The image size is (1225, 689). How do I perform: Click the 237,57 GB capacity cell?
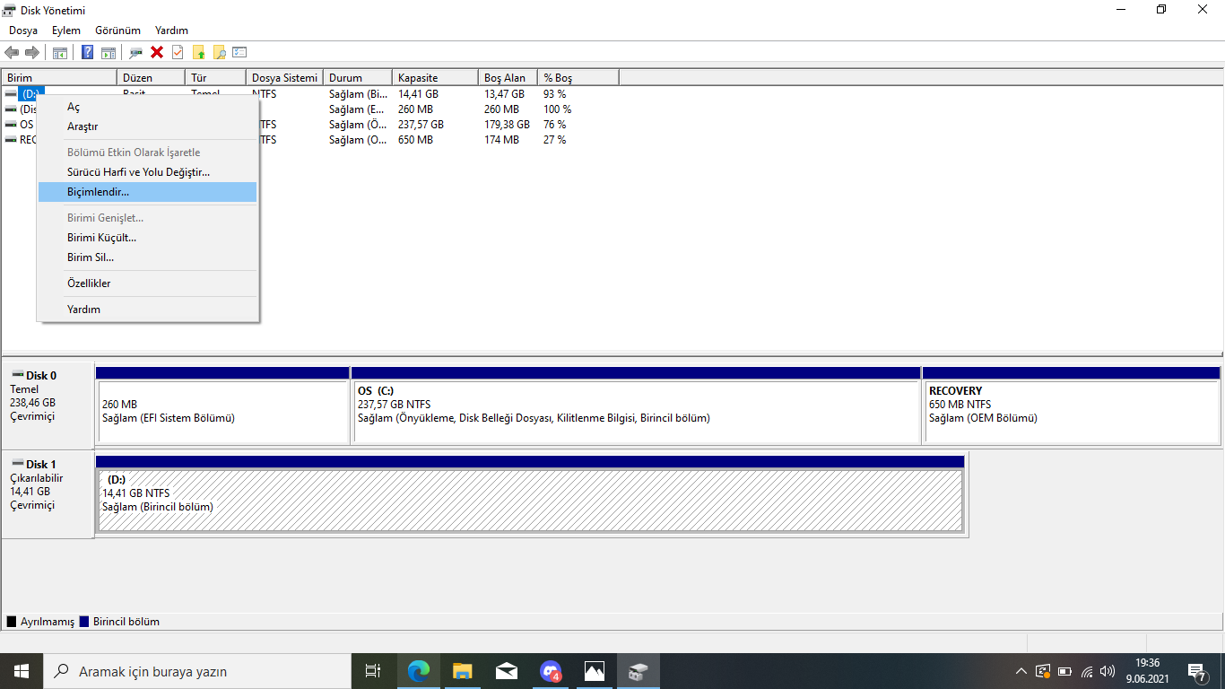coord(421,125)
